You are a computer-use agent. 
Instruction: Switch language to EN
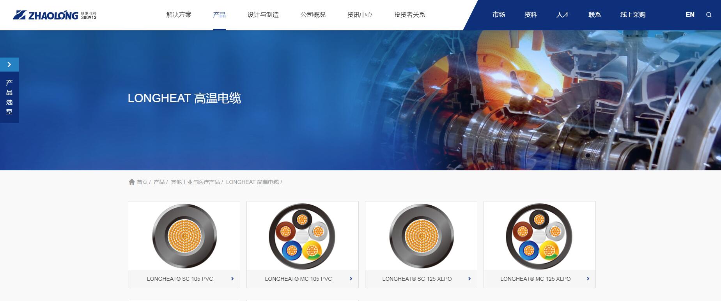[x=690, y=15]
